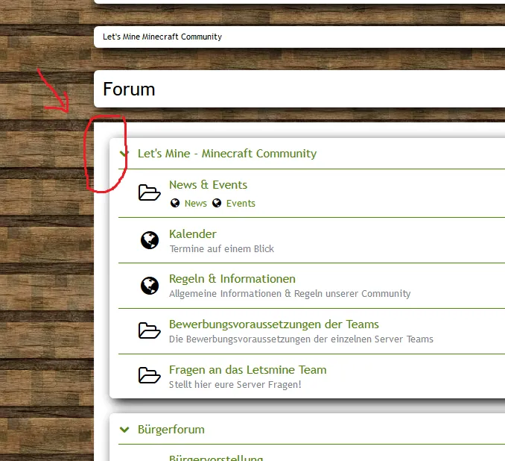Image resolution: width=505 pixels, height=461 pixels.
Task: Open the Let's Mine - Minecraft Community category link
Action: pos(227,154)
